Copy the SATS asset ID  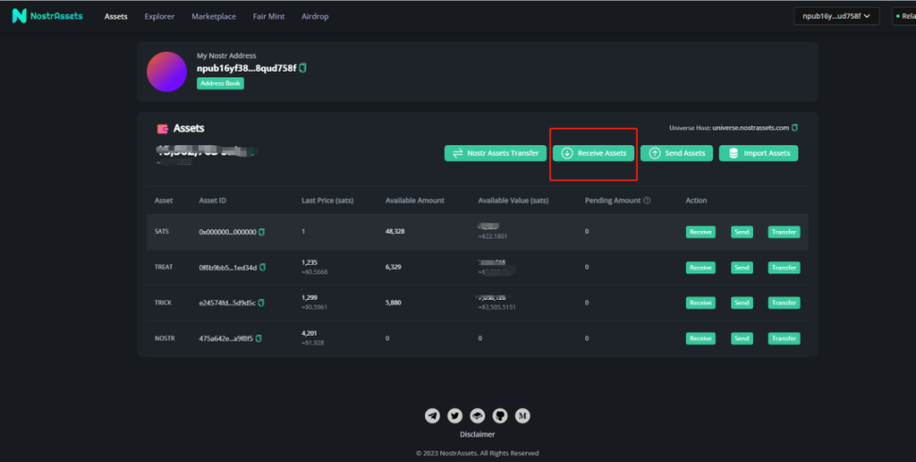262,232
